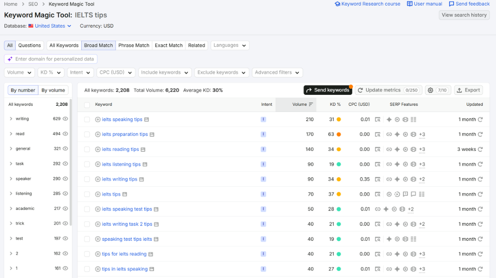Click the yellow KD dot for ielts speaking tips
The image size is (496, 278).
339,119
